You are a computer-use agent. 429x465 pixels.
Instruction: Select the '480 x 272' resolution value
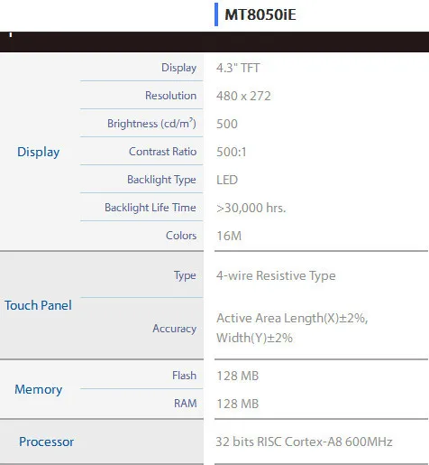tap(243, 96)
